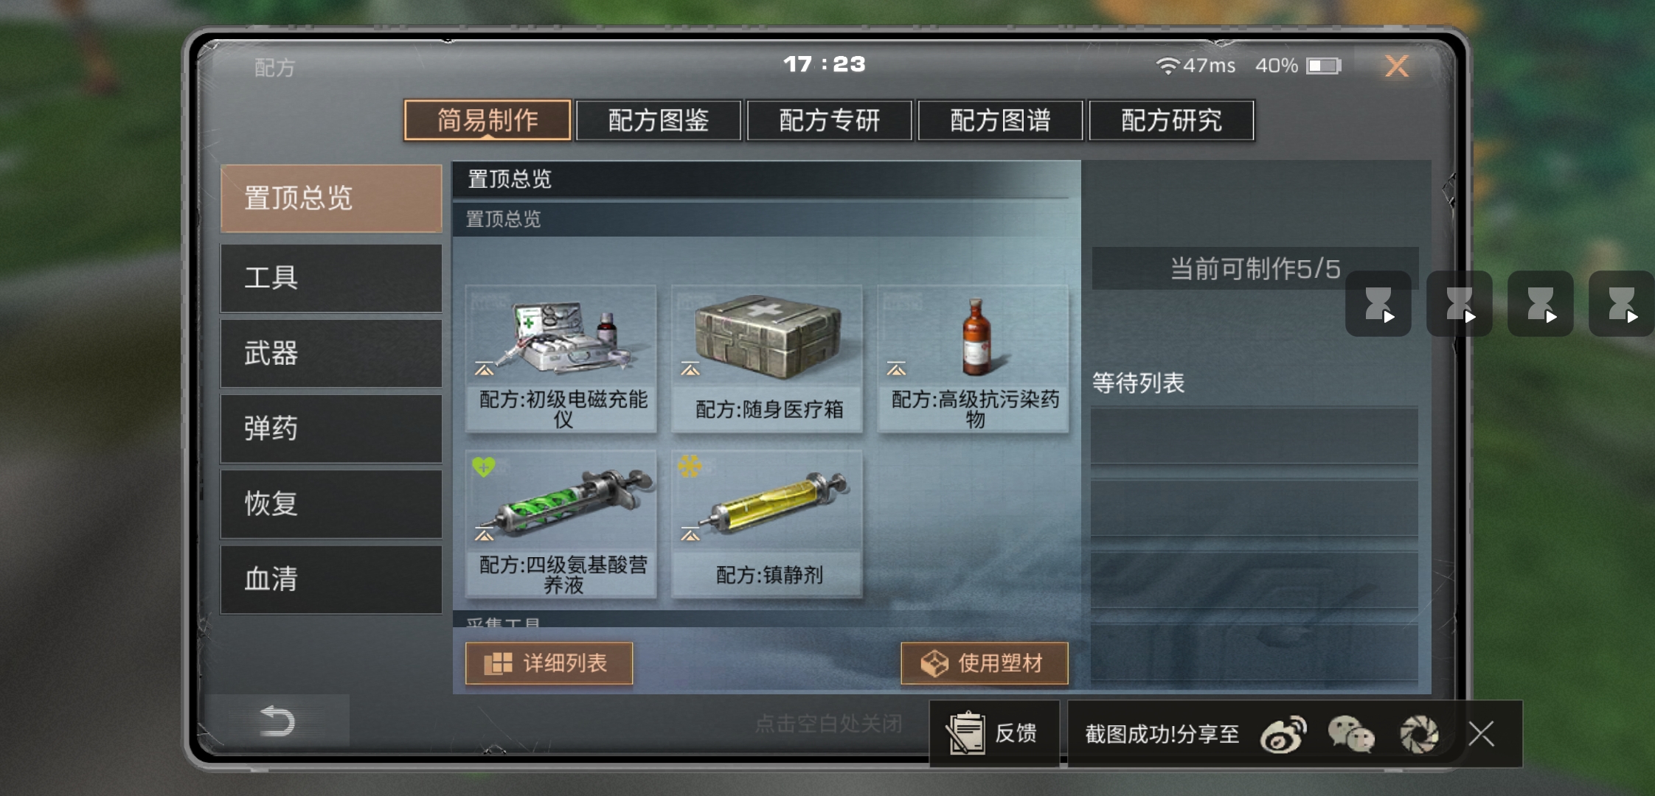Image resolution: width=1655 pixels, height=796 pixels.
Task: Tap the camera shutter share icon
Action: tap(1418, 734)
